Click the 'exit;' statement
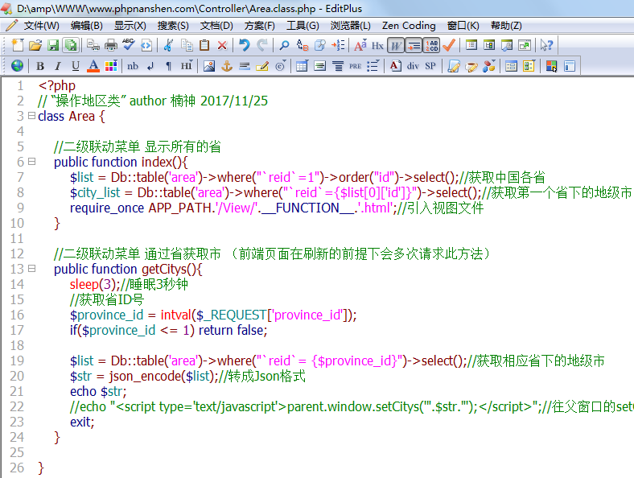 tap(82, 422)
